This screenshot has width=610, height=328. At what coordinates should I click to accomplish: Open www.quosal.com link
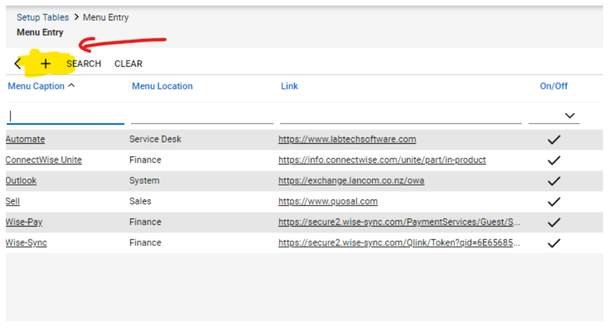tap(328, 201)
